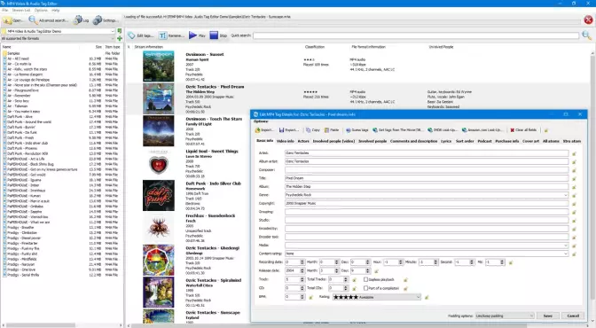The image size is (596, 328).
Task: Switch to the Cover art tab
Action: pyautogui.click(x=530, y=141)
